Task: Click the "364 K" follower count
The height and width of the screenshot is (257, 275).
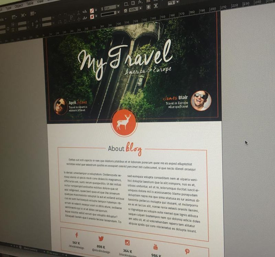Action: pyautogui.click(x=128, y=251)
